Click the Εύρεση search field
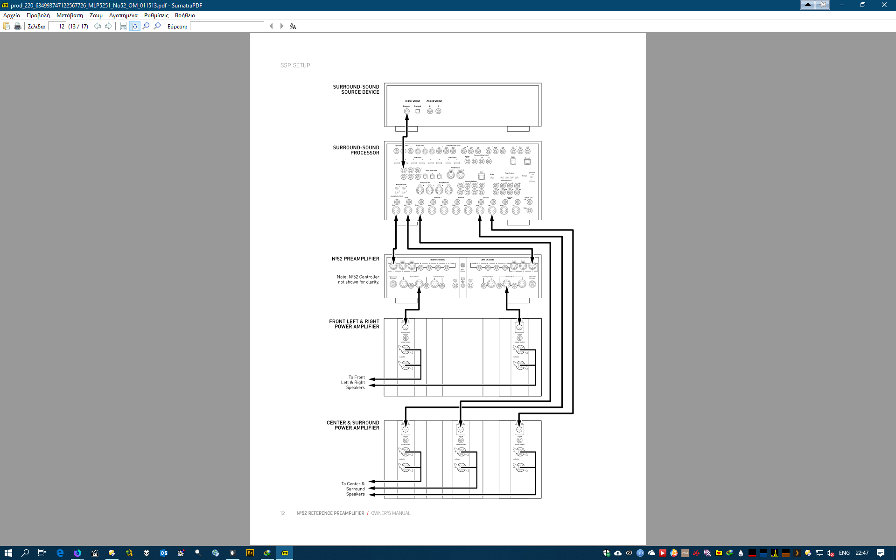This screenshot has width=896, height=560. click(227, 26)
